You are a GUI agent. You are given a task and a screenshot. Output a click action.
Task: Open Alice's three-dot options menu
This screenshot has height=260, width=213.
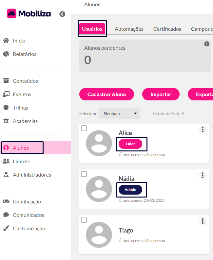203,130
